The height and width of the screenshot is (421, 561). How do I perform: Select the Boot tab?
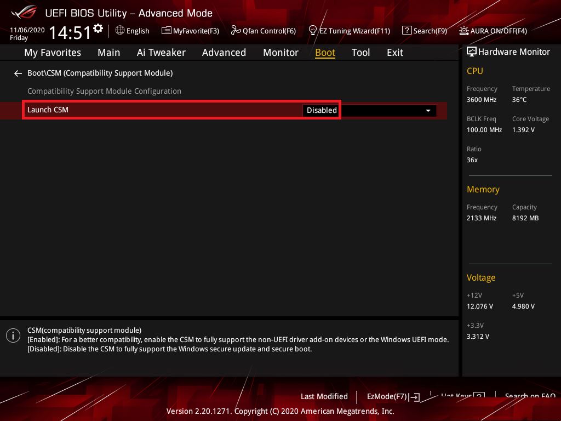[325, 53]
